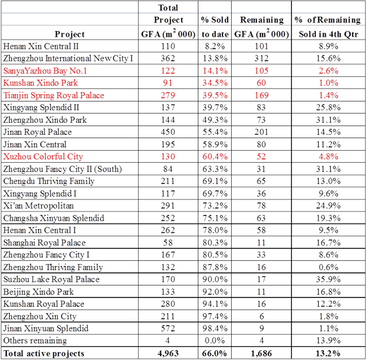Select sold percentage '98.4%' in last project row
367x360 pixels.
(x=215, y=328)
